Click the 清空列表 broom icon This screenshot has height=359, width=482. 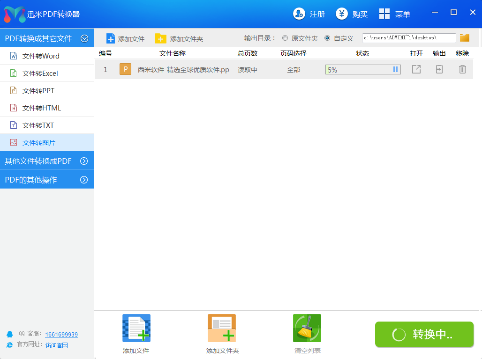307,328
